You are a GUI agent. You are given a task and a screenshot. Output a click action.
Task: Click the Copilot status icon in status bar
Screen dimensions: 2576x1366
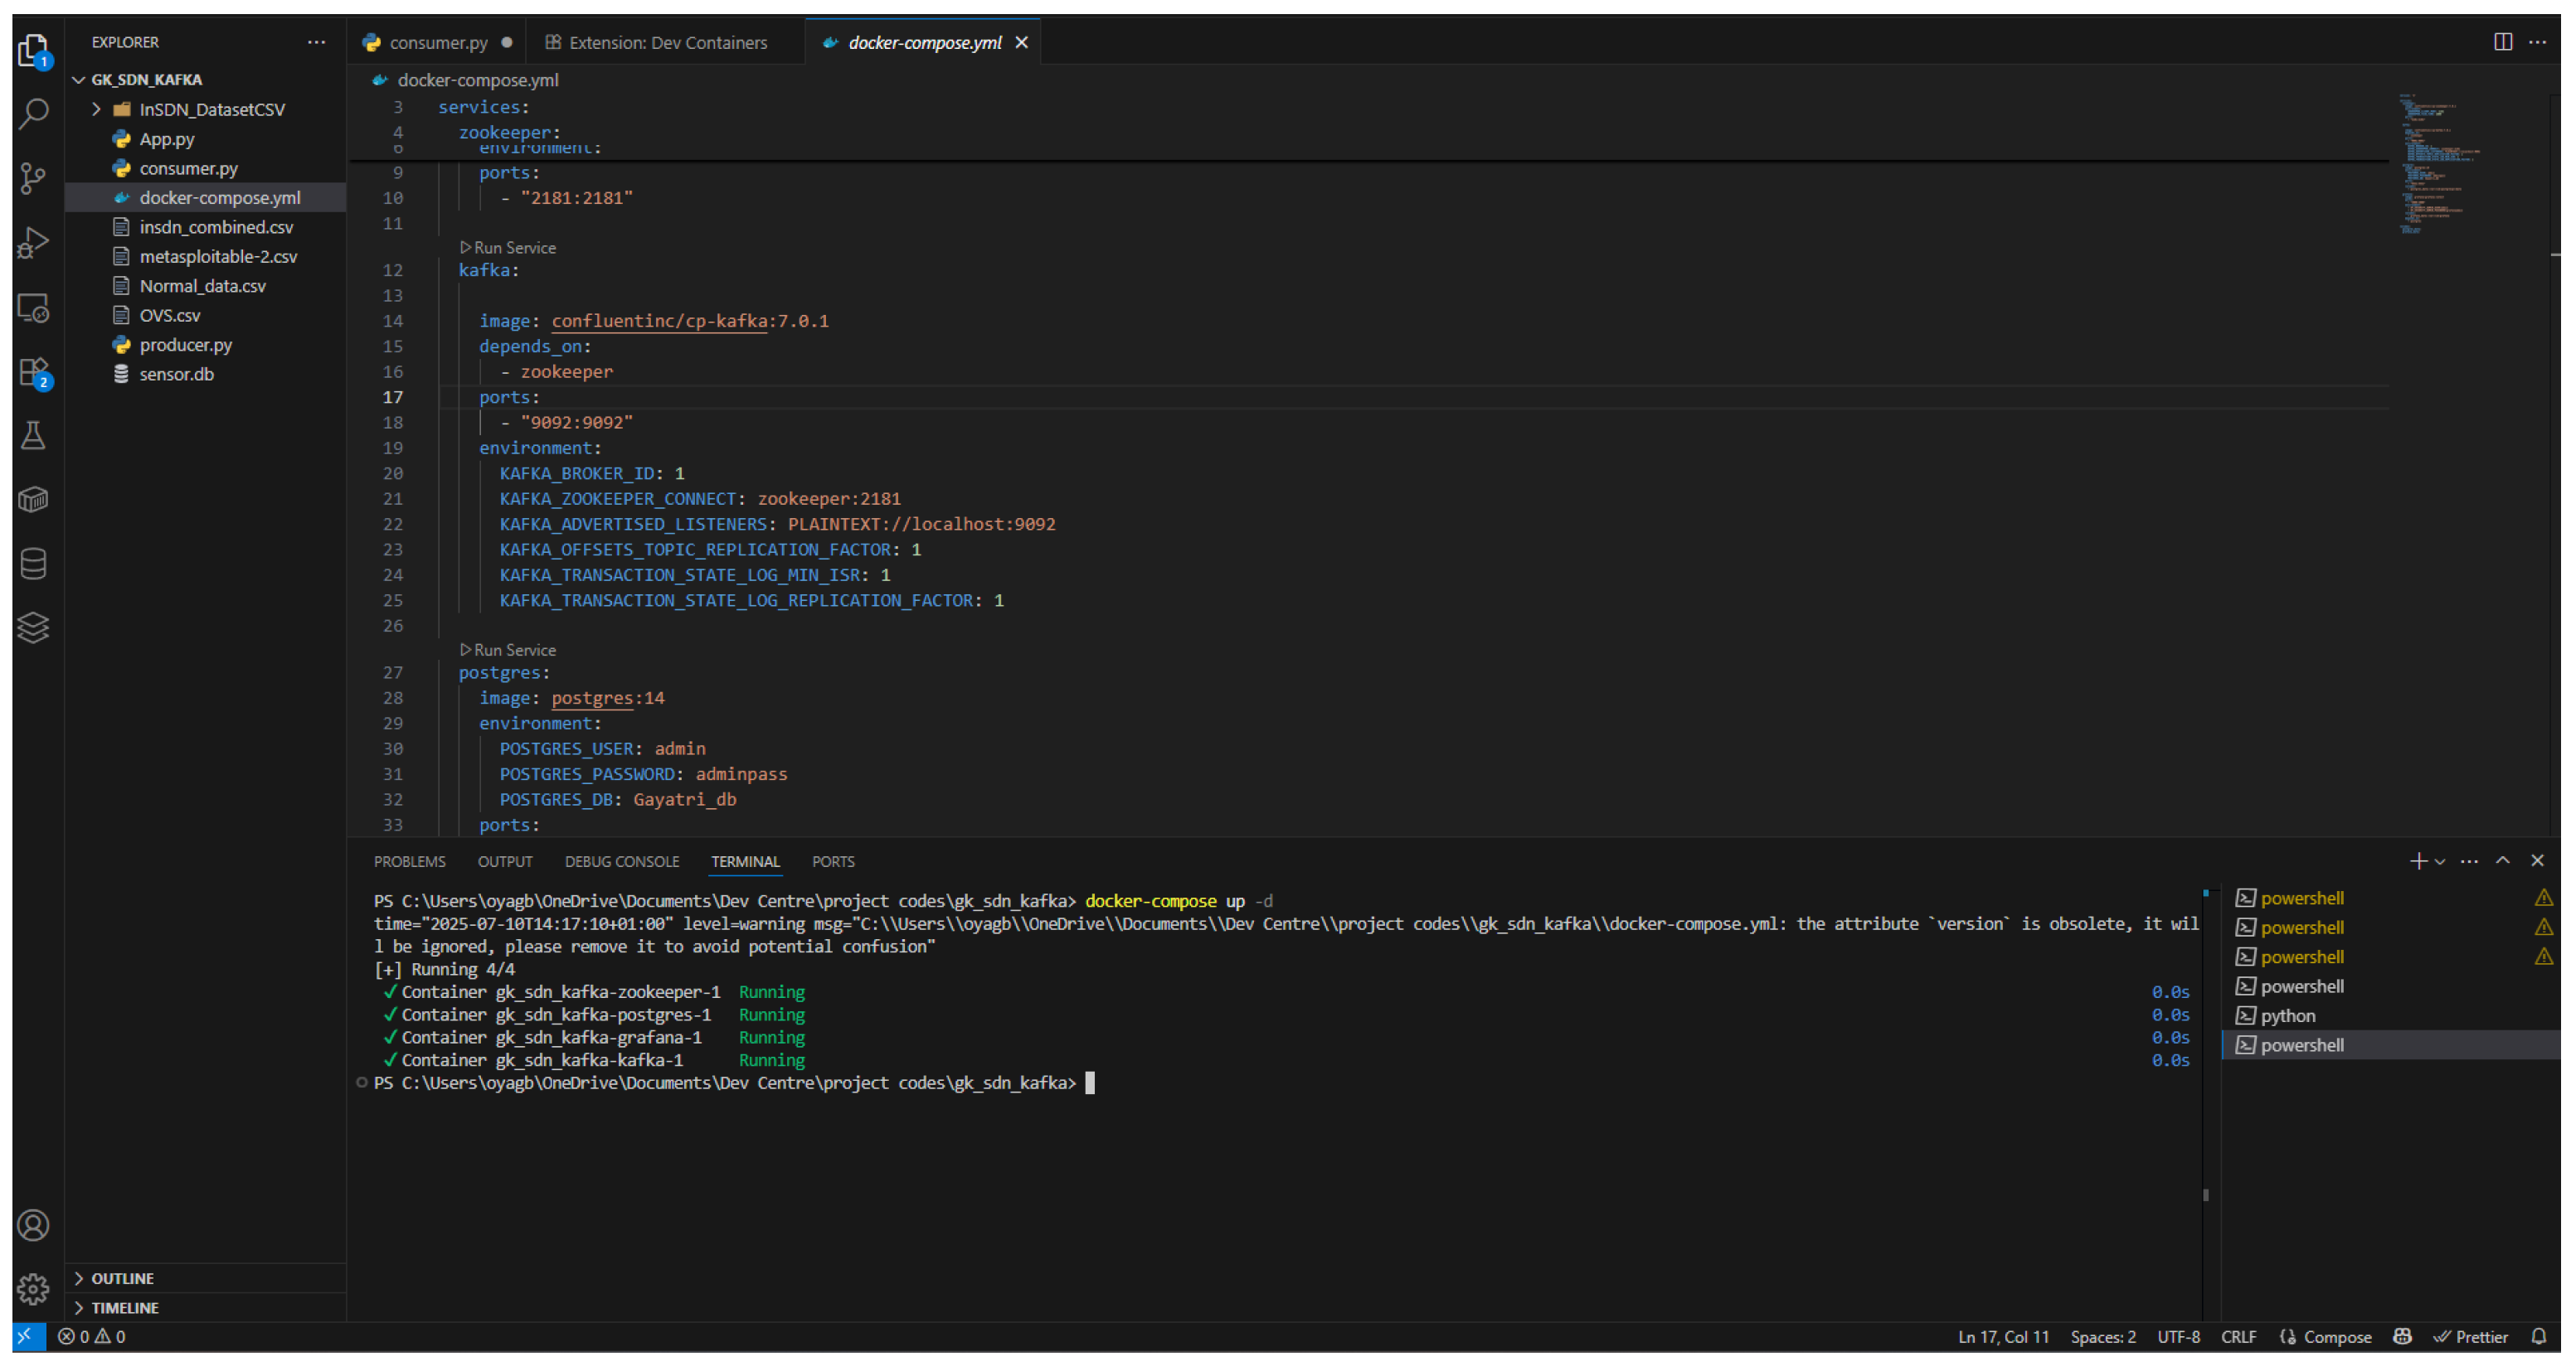pyautogui.click(x=2403, y=1337)
